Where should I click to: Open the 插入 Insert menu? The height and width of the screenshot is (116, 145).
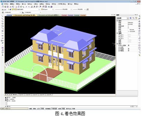tap(24, 4)
